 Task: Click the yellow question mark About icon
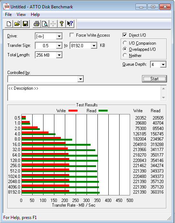coord(62,24)
